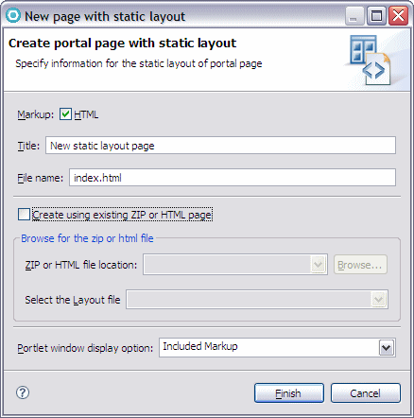This screenshot has width=414, height=418.
Task: Open the Portlet window display option dropdown
Action: [387, 348]
